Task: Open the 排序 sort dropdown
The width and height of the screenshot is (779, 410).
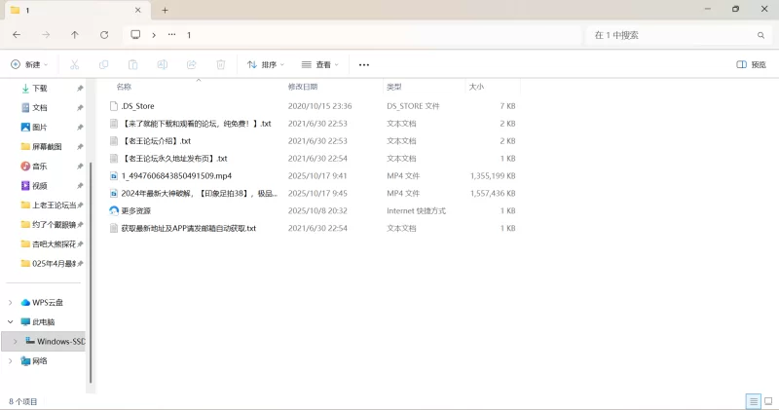Action: pyautogui.click(x=265, y=64)
